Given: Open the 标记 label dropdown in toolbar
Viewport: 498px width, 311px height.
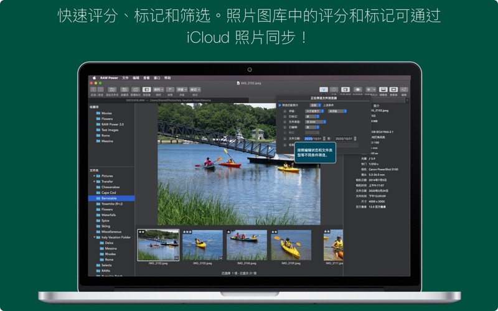Looking at the screenshot, I should (195, 90).
